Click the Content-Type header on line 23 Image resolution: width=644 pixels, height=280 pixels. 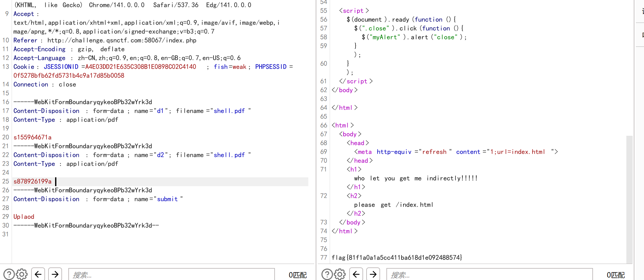click(34, 164)
